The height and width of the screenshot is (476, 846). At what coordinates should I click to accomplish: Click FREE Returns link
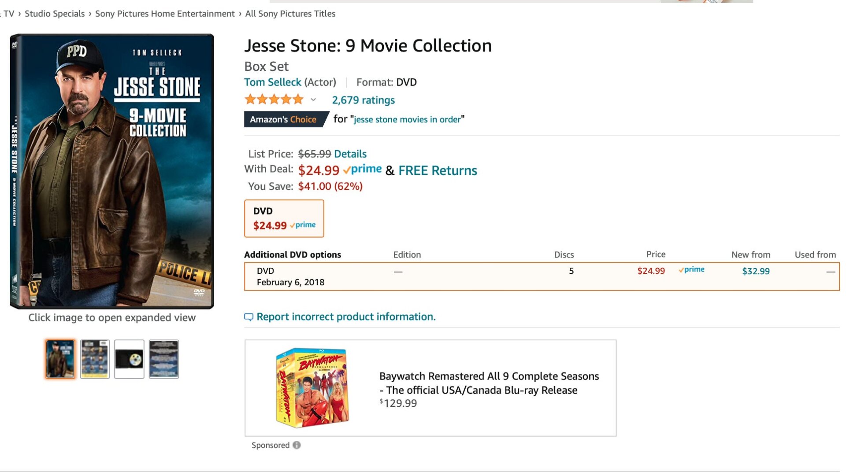click(x=437, y=170)
